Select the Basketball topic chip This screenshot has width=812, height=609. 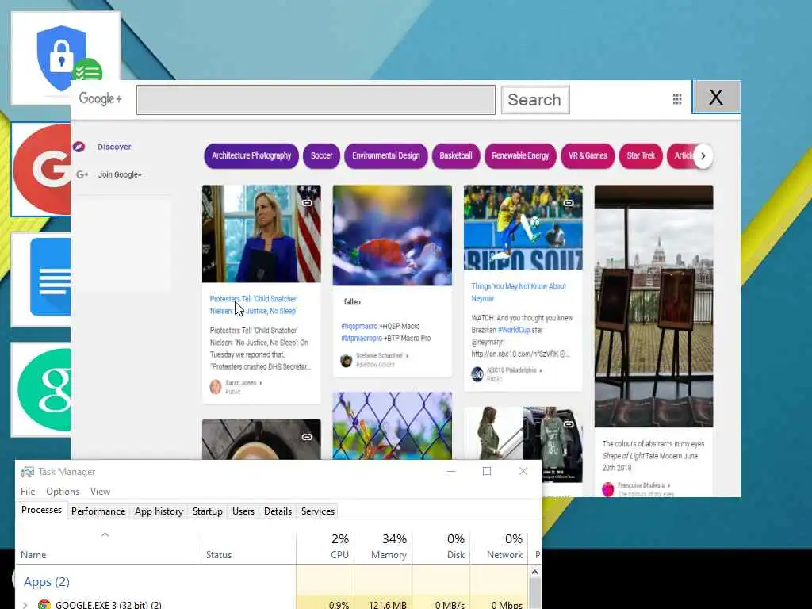click(x=456, y=156)
